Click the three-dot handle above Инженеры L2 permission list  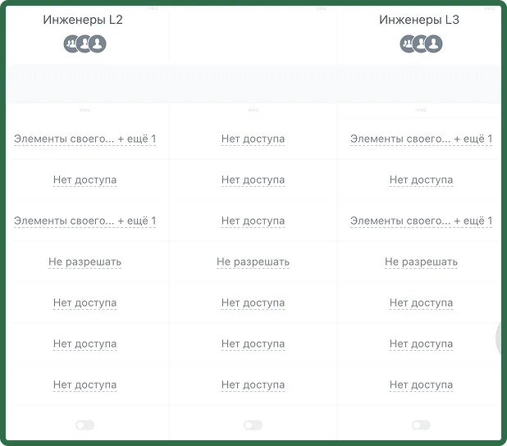coord(84,110)
